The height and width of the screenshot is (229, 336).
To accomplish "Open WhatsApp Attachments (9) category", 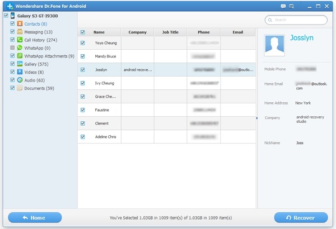I will coord(49,56).
